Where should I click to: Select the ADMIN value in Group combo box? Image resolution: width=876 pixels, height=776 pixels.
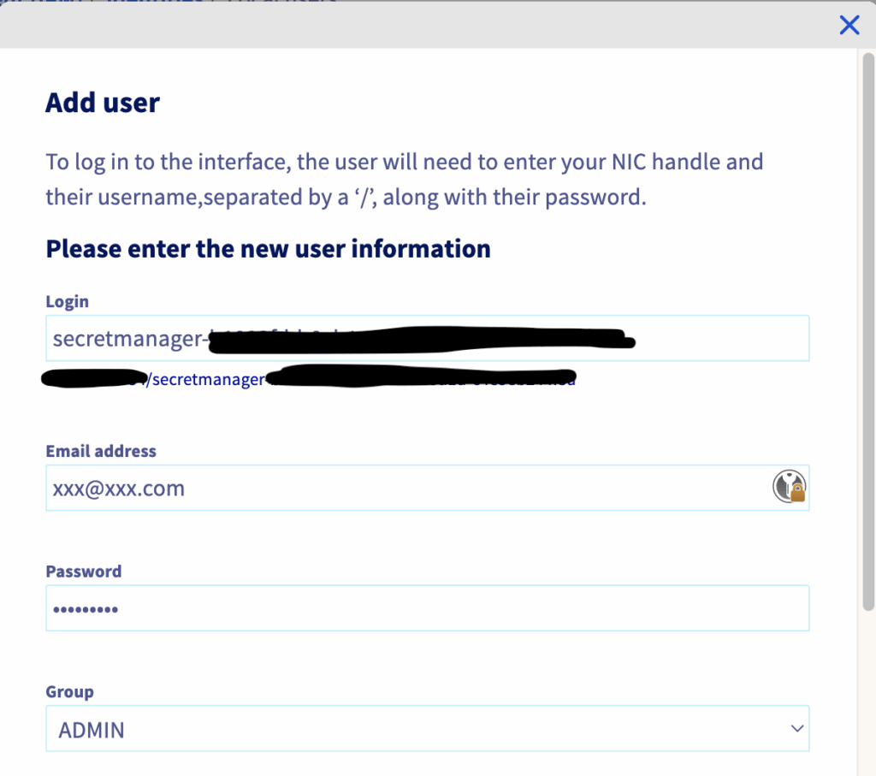click(92, 730)
